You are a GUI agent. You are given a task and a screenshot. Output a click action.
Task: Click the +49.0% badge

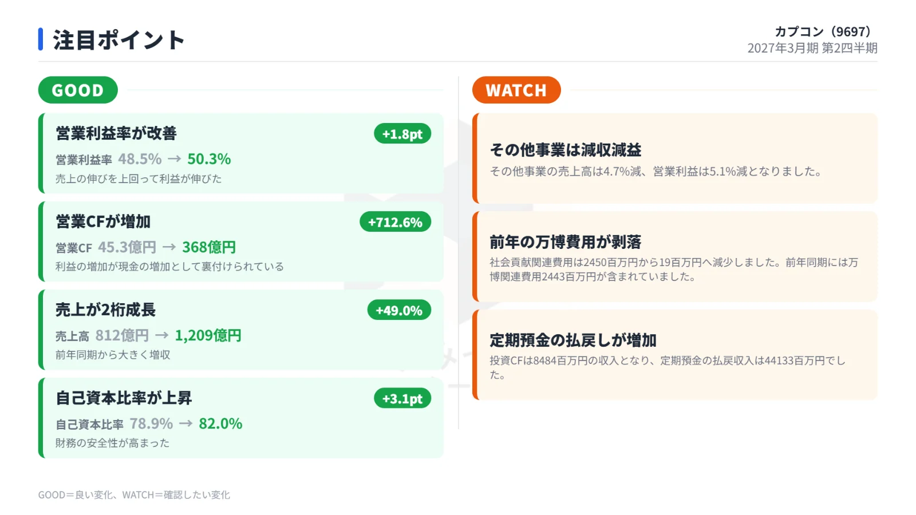pyautogui.click(x=399, y=310)
